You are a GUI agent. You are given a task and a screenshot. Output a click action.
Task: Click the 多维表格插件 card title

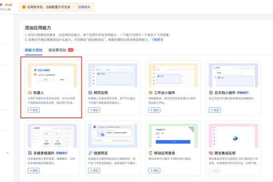coord(44,153)
